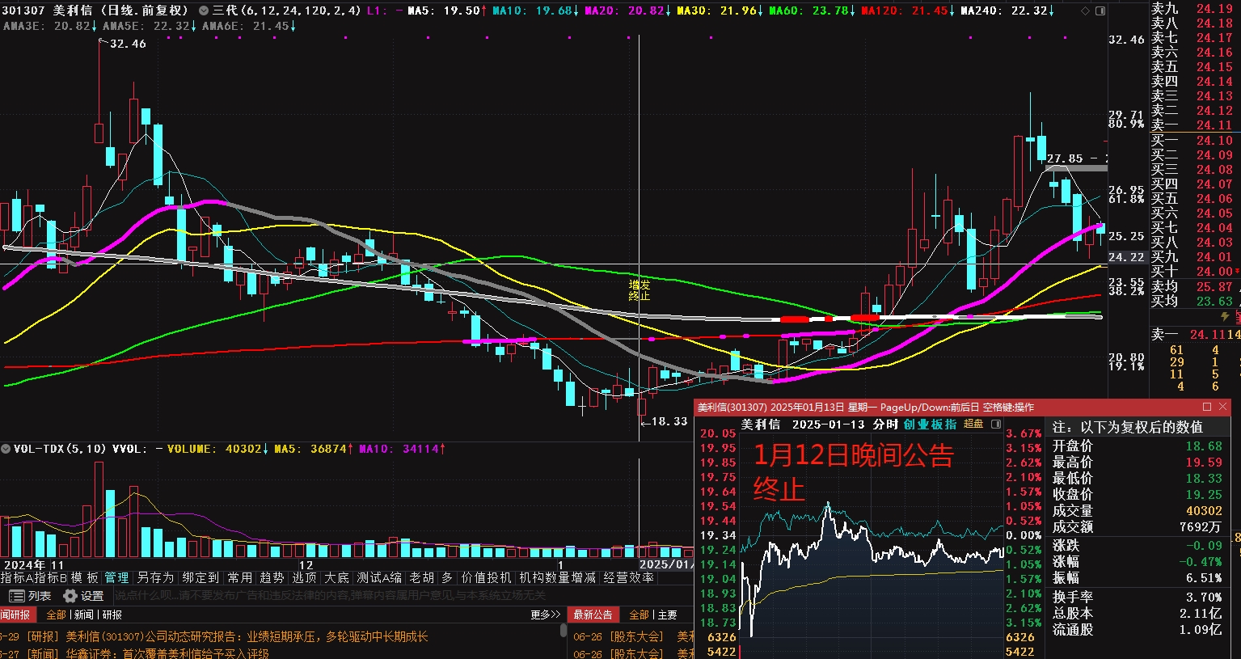This screenshot has width=1241, height=659.
Task: Click the 32.46 high price label
Action: (128, 44)
